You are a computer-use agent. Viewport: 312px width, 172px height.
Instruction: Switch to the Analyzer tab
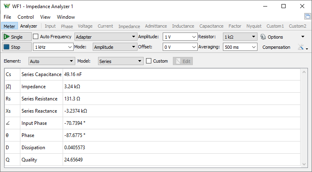point(28,26)
